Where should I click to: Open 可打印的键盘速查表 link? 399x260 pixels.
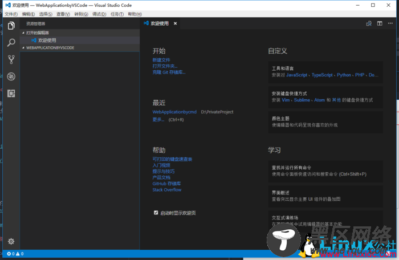click(172, 159)
